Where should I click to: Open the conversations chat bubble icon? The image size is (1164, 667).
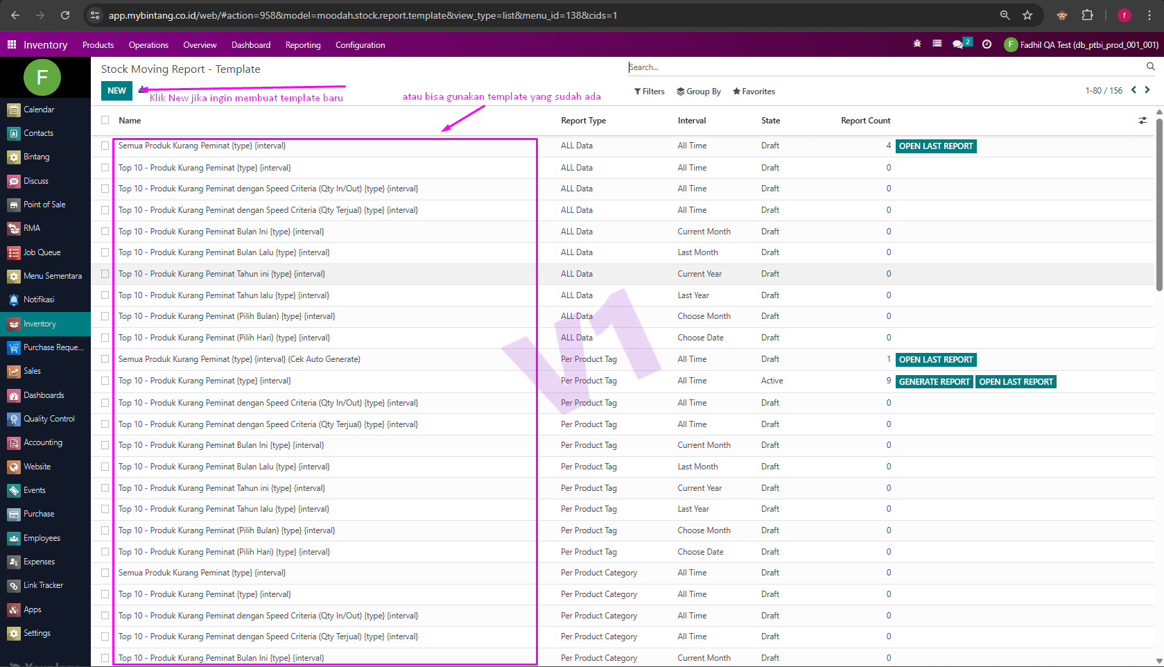(x=958, y=44)
